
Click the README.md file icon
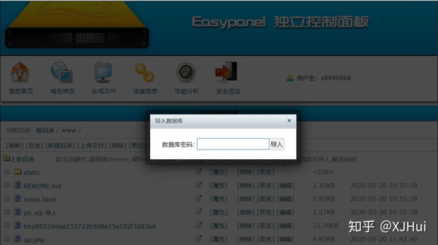17,185
